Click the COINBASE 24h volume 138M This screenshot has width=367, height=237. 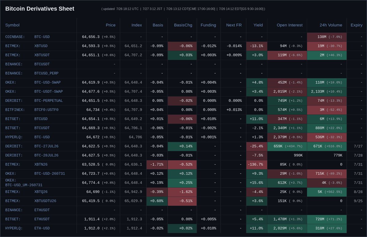tap(322, 37)
